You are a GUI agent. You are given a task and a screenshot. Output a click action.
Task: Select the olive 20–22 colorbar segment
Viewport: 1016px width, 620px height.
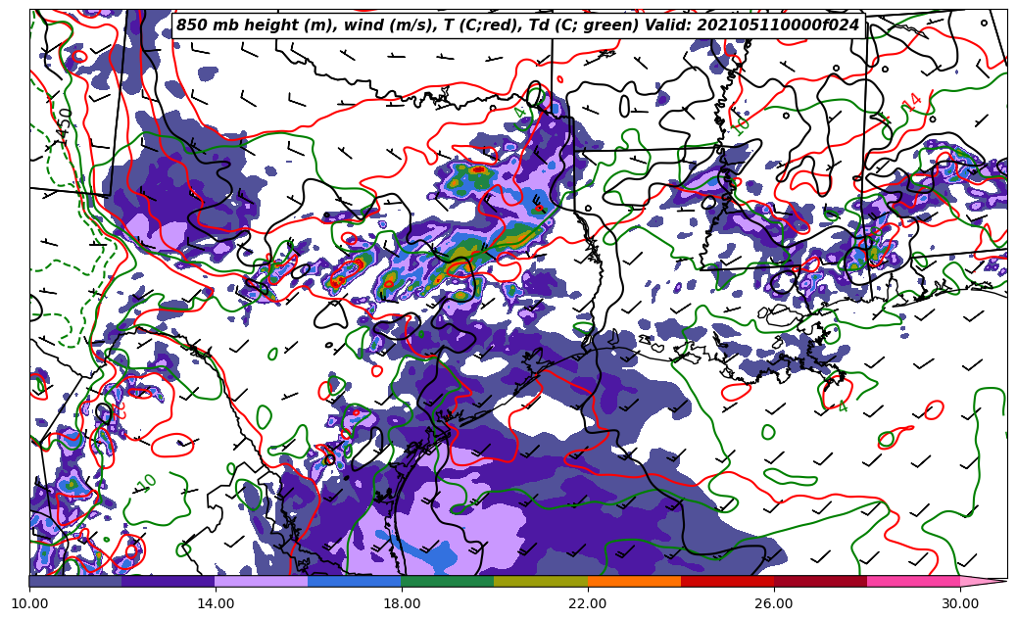(541, 581)
